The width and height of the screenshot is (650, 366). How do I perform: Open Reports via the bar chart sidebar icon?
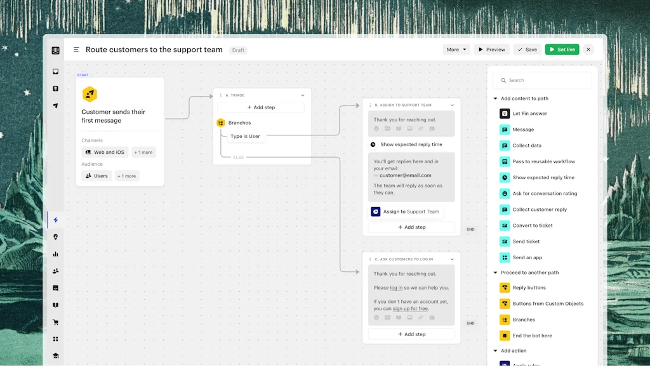point(56,254)
